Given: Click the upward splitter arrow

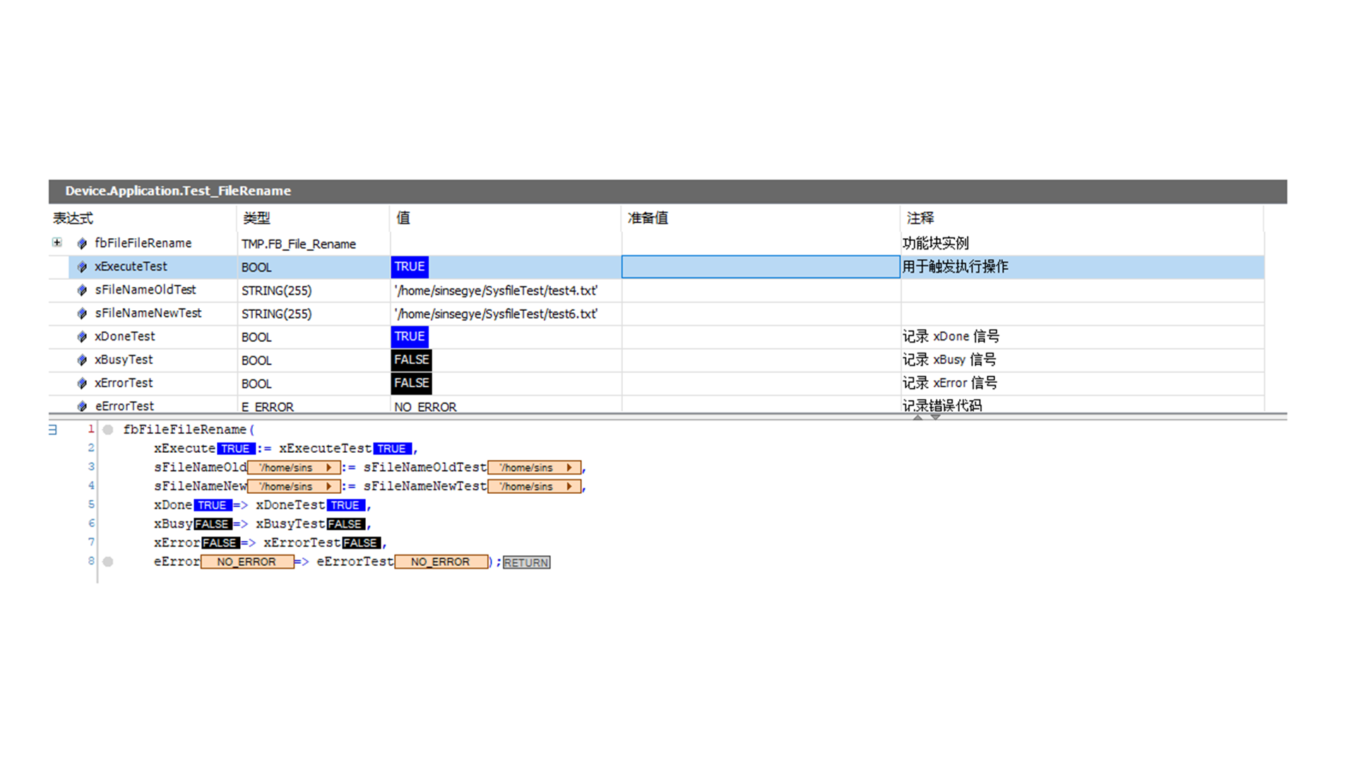Looking at the screenshot, I should 917,418.
